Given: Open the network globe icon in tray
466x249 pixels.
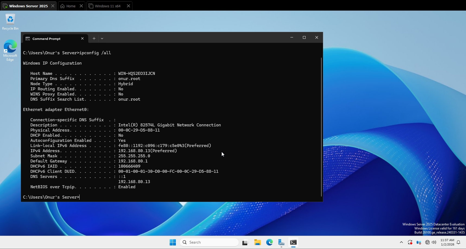Looking at the screenshot, I should [x=427, y=242].
